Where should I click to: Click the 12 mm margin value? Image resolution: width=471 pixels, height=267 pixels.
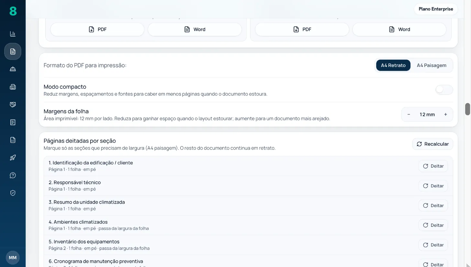(427, 115)
